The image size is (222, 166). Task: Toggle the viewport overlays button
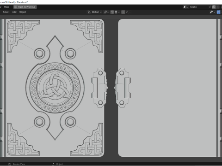[x=218, y=12]
